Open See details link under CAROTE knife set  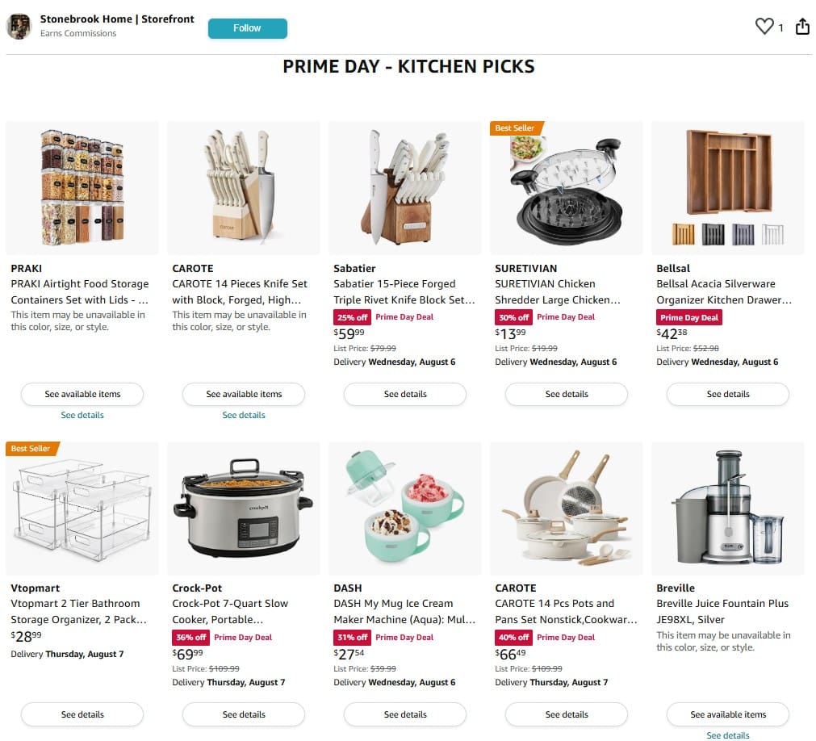(x=244, y=415)
